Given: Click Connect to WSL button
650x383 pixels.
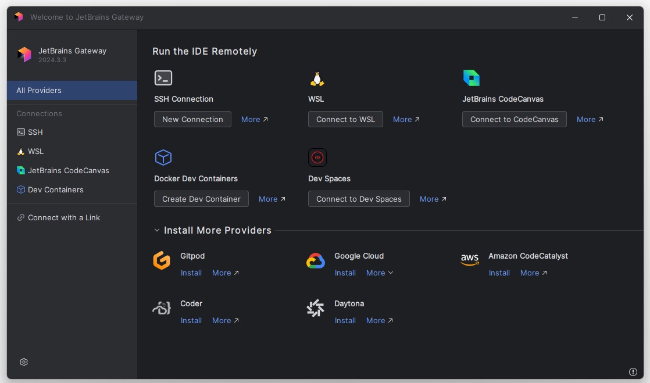Looking at the screenshot, I should tap(345, 119).
